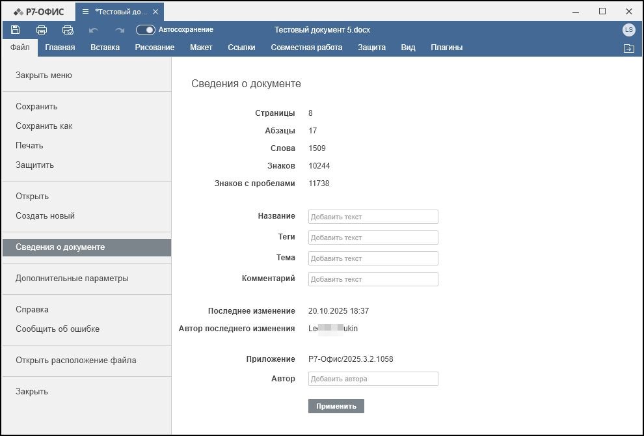Image resolution: width=644 pixels, height=436 pixels.
Task: Close the Тестовый до... document tab
Action: tap(155, 12)
